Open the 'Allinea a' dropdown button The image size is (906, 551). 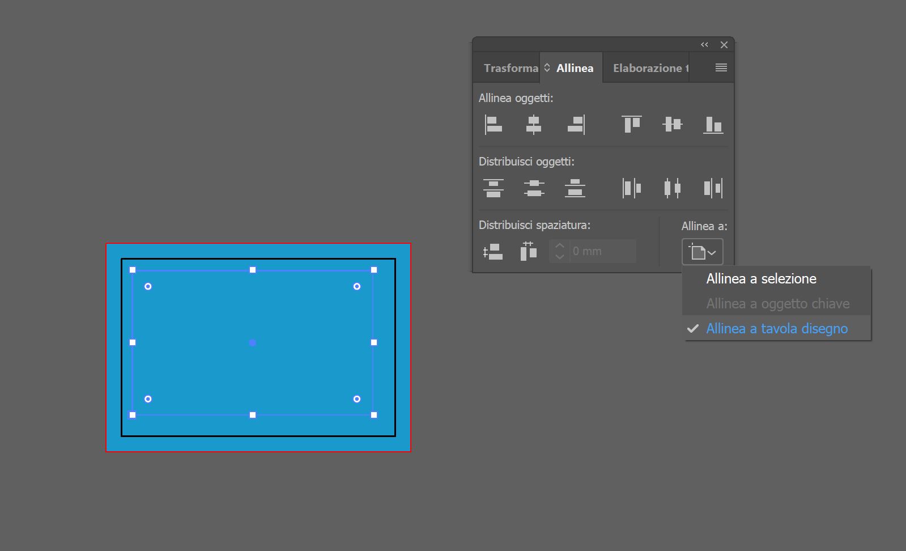[702, 252]
